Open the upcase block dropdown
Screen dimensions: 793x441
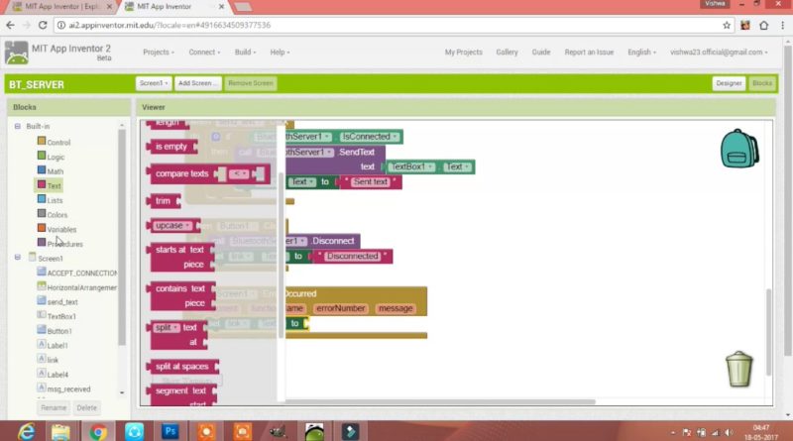(172, 226)
